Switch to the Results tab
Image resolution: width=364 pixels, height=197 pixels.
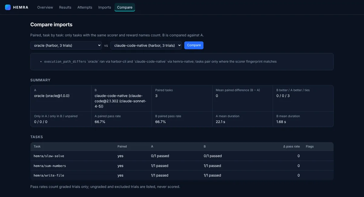coord(65,7)
